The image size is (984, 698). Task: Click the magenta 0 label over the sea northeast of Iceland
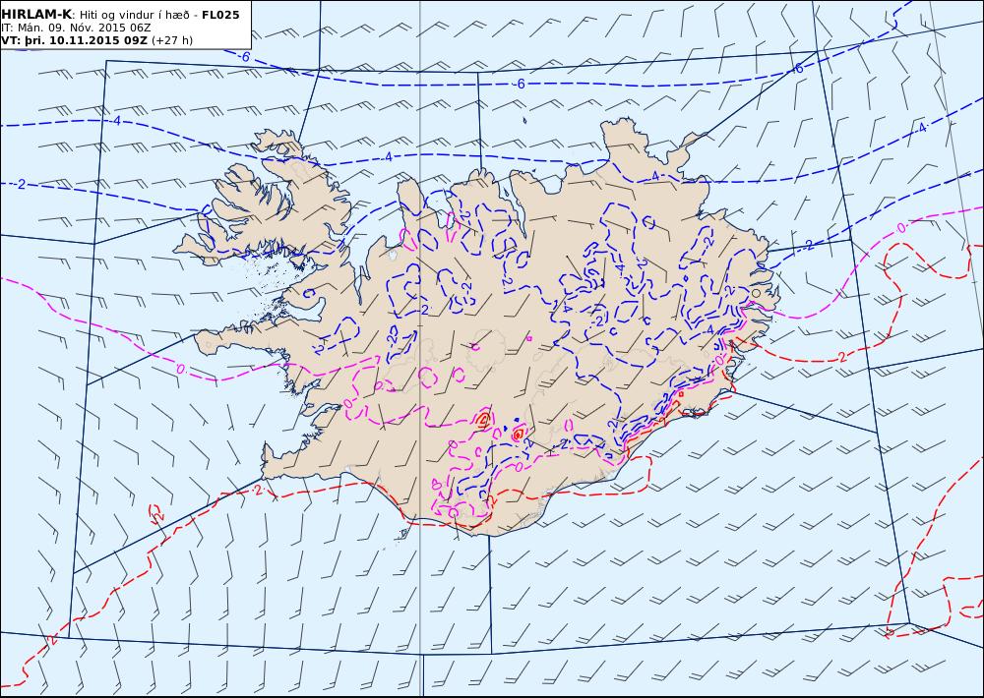[901, 228]
